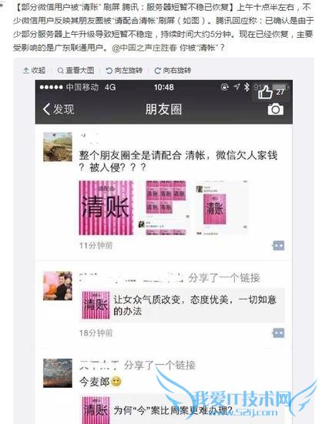Click the @中国之声庄胜春 mention
The width and height of the screenshot is (322, 424).
(x=145, y=48)
